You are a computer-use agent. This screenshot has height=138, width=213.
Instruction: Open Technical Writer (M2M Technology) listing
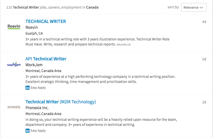click(61, 102)
